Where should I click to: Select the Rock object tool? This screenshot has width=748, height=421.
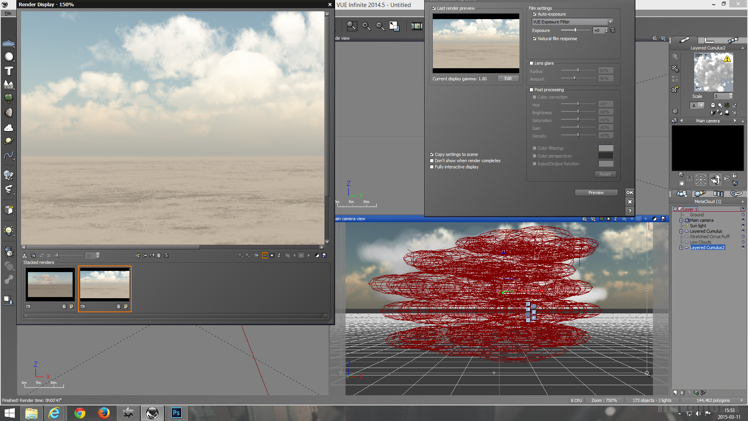point(8,113)
